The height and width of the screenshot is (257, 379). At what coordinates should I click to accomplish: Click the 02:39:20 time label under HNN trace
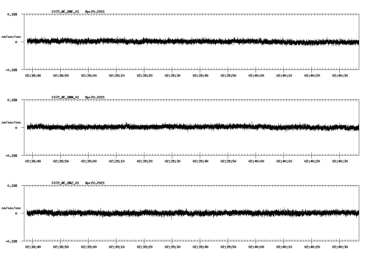click(x=144, y=160)
